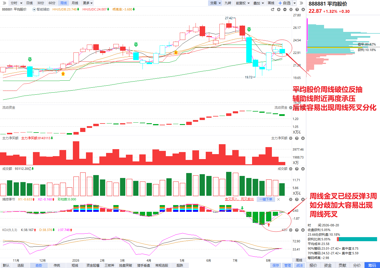Activate the 画线 drawing tool button
Viewport: 380px width, 268px height.
271,3
